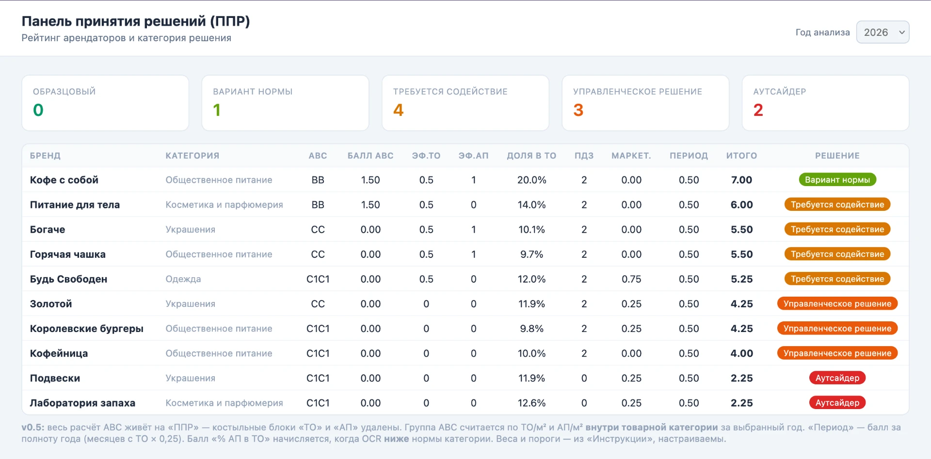Screen dimensions: 931x459
Task: Select brand name Питание для тела
Action: pyautogui.click(x=75, y=205)
